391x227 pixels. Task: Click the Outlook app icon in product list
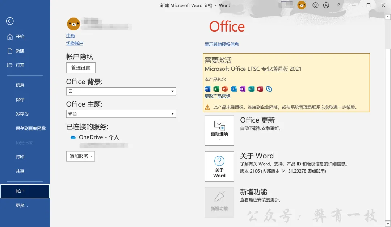click(234, 89)
